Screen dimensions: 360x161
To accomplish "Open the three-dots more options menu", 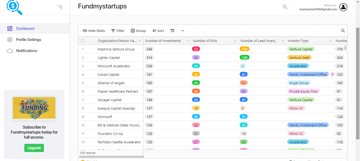I will 183,31.
